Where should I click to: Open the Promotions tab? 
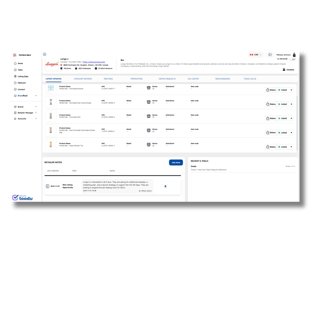(x=137, y=79)
